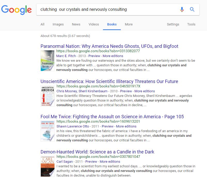
Task: Open Paranormal Nation result title link
Action: [109, 46]
